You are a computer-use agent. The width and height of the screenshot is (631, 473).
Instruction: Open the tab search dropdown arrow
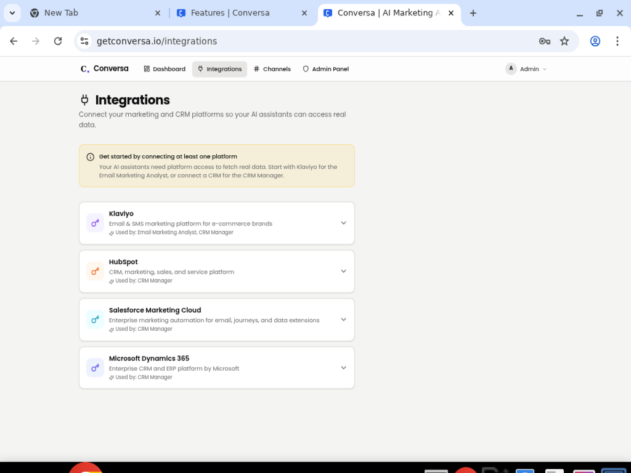12,14
